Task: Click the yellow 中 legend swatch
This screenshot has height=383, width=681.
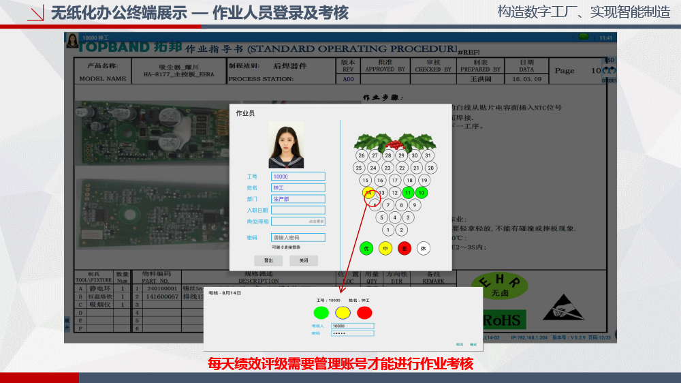Action: [385, 248]
